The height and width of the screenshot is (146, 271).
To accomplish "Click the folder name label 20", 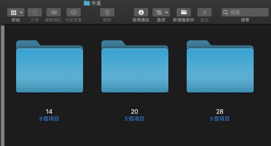I will pyautogui.click(x=134, y=111).
